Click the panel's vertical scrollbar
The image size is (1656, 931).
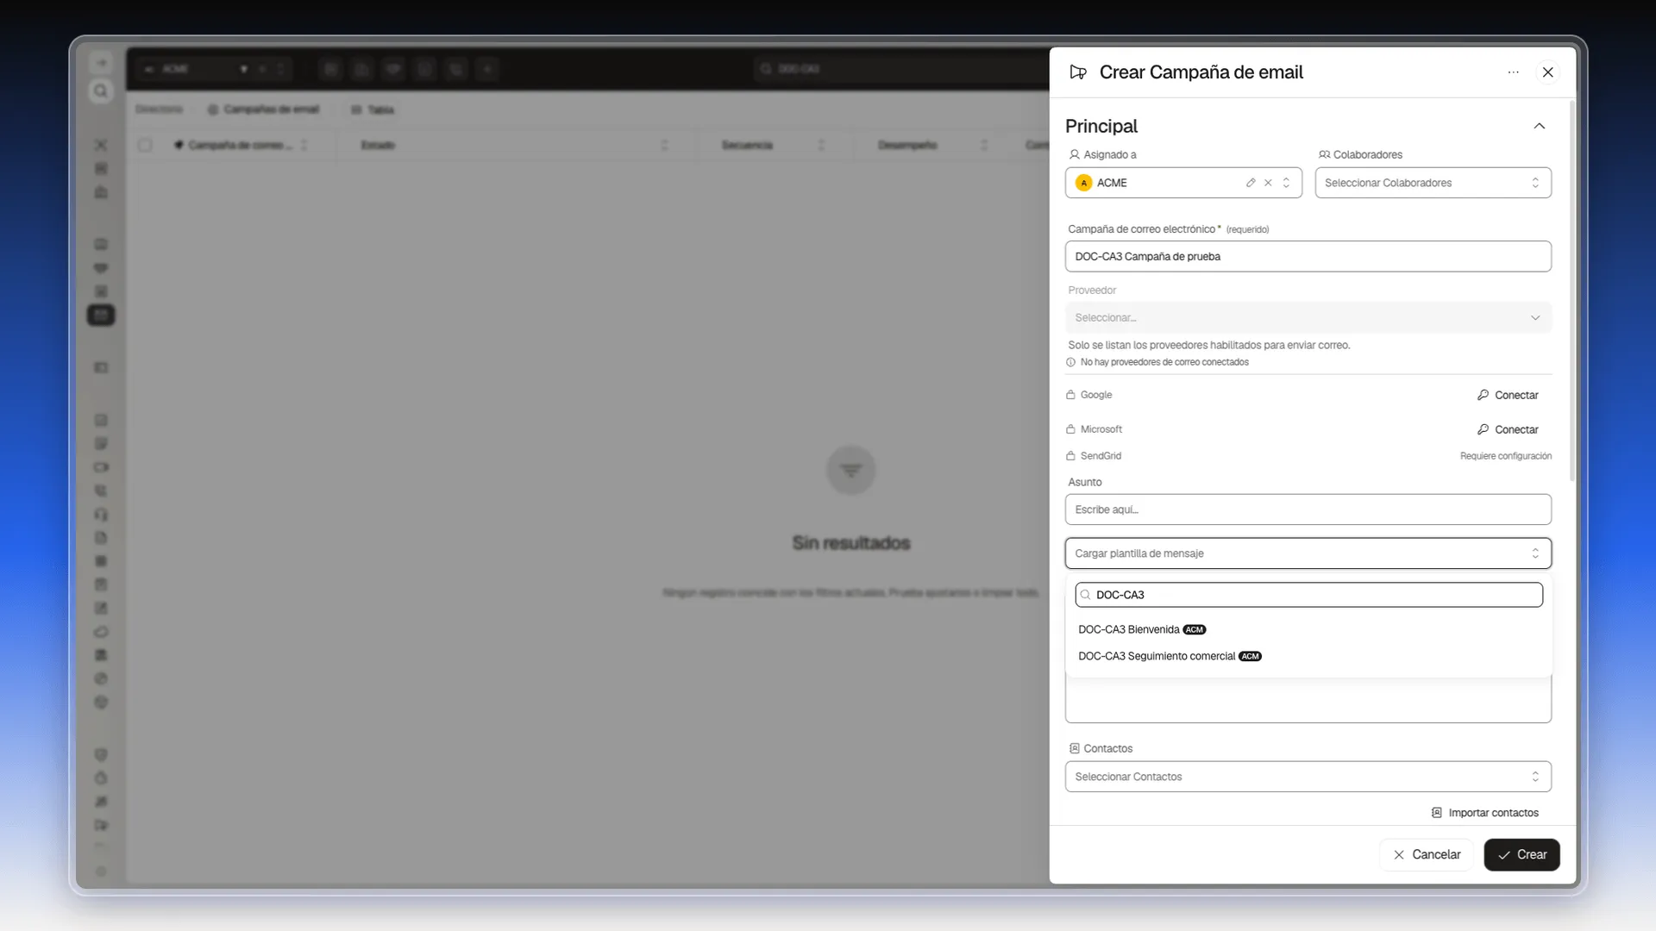coord(1571,291)
